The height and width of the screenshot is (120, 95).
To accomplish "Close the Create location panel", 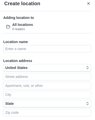I will (x=89, y=3).
